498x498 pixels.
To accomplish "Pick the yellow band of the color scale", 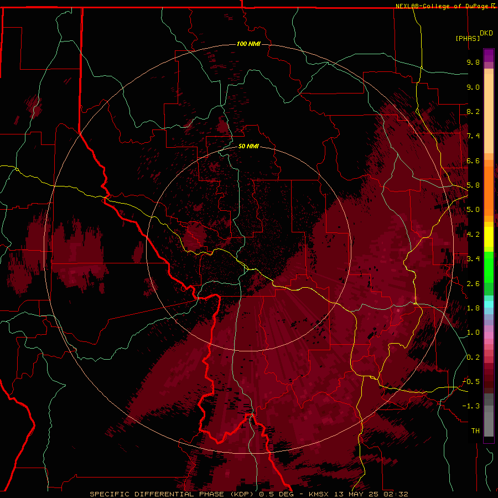I will [x=489, y=237].
